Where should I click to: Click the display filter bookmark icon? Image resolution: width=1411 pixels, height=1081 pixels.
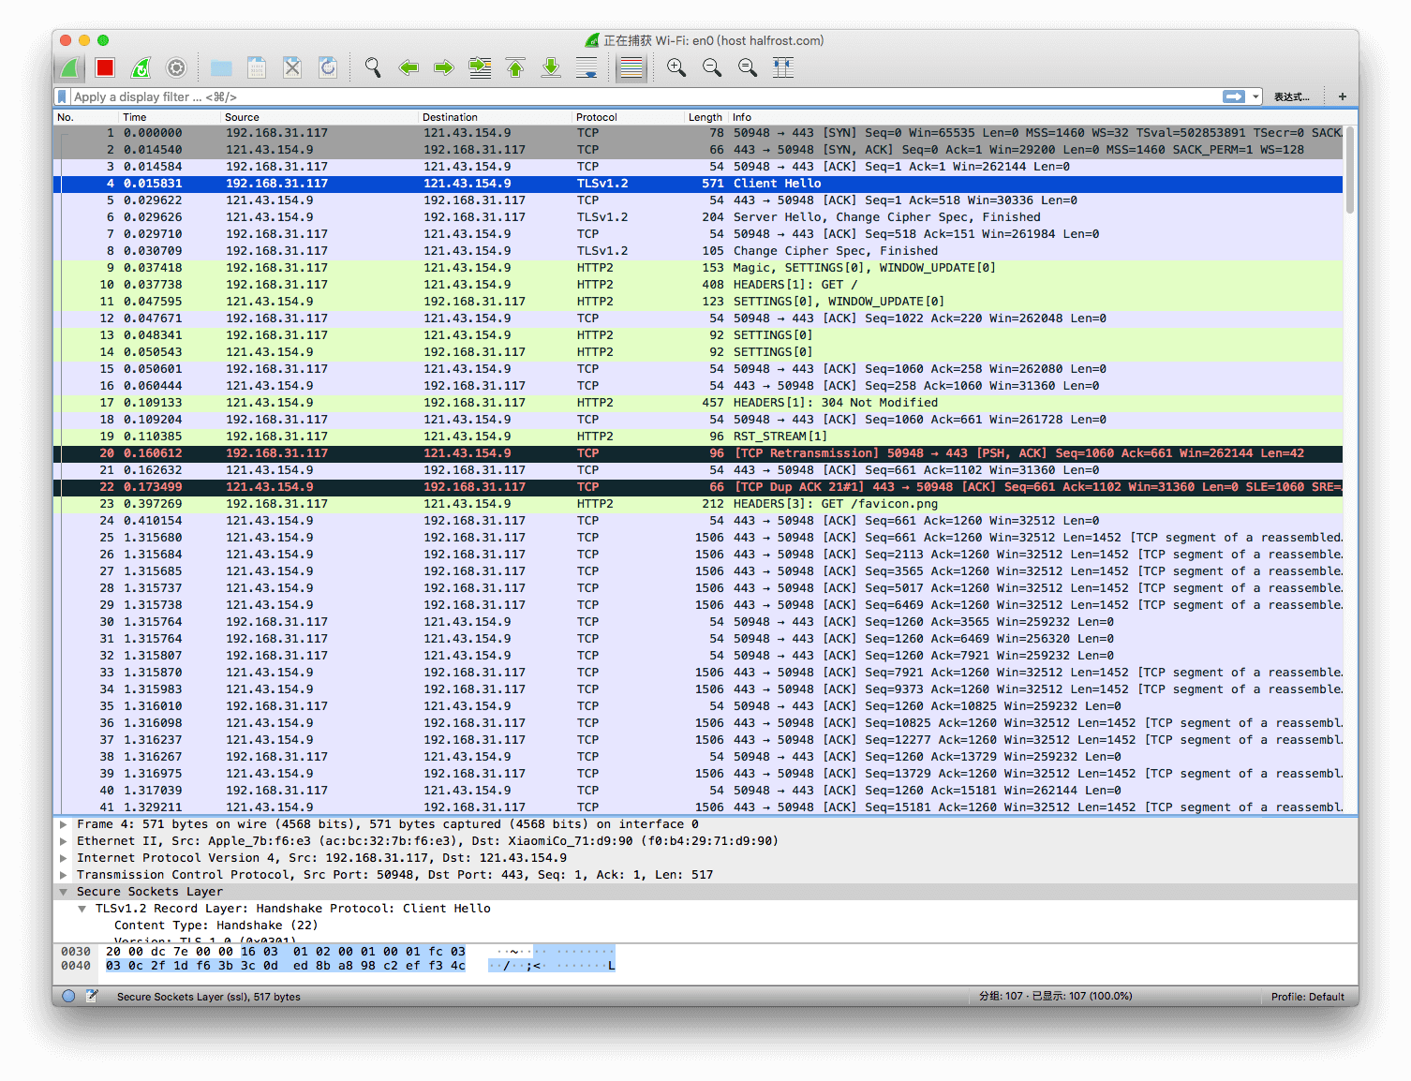(x=62, y=96)
